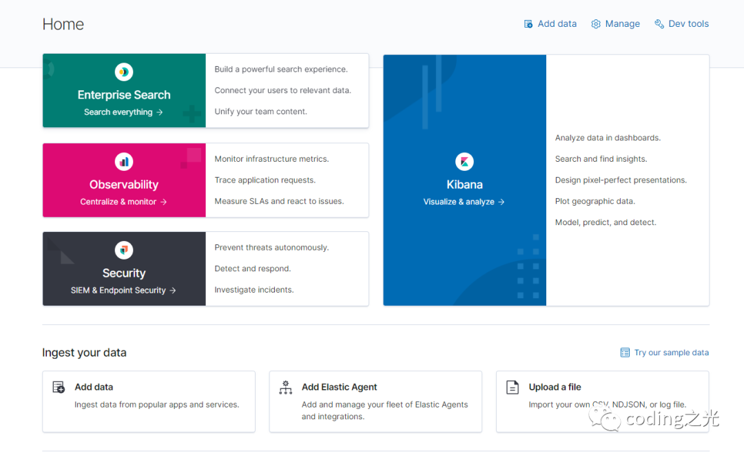This screenshot has width=744, height=453.
Task: Click 'Detect and respond.' text
Action: click(252, 268)
